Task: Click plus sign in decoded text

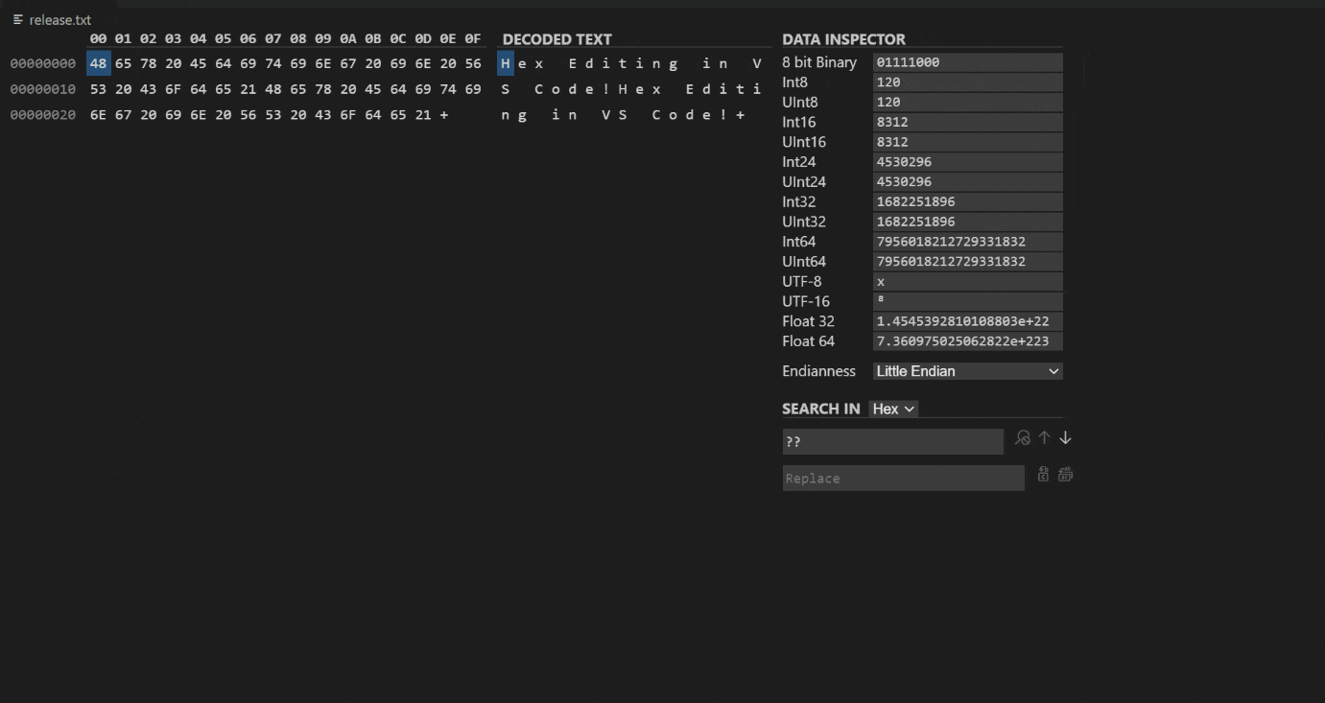Action: point(741,115)
